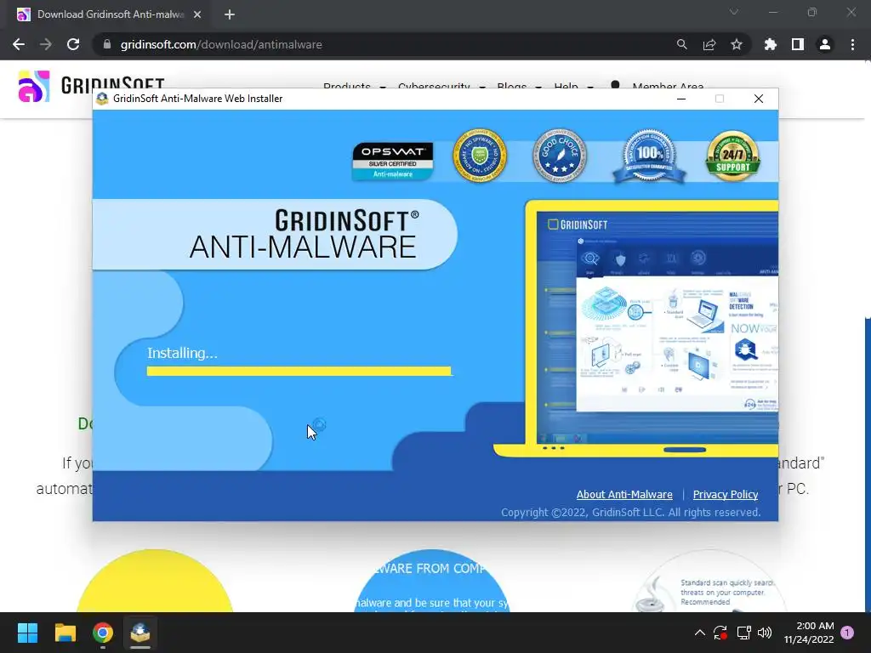Bookmark this page with the star icon
The image size is (871, 653).
pyautogui.click(x=737, y=44)
